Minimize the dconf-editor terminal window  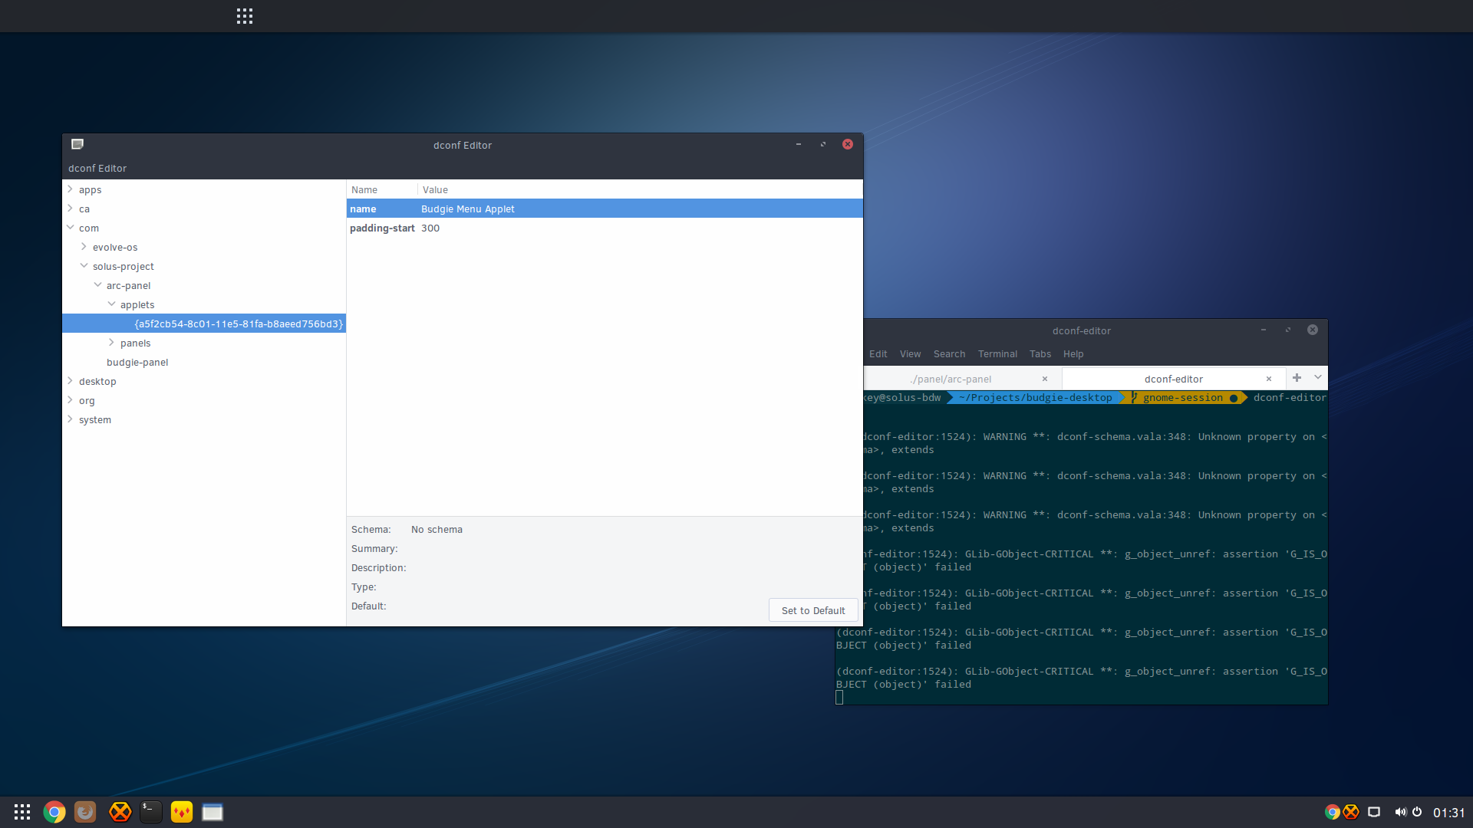(1264, 330)
